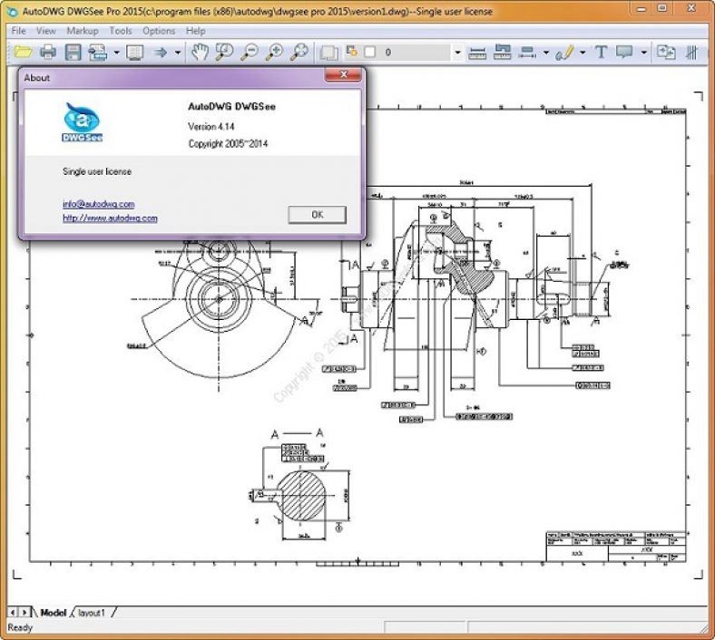Image resolution: width=715 pixels, height=640 pixels.
Task: Click the batch convert/export icon
Action: pos(98,53)
